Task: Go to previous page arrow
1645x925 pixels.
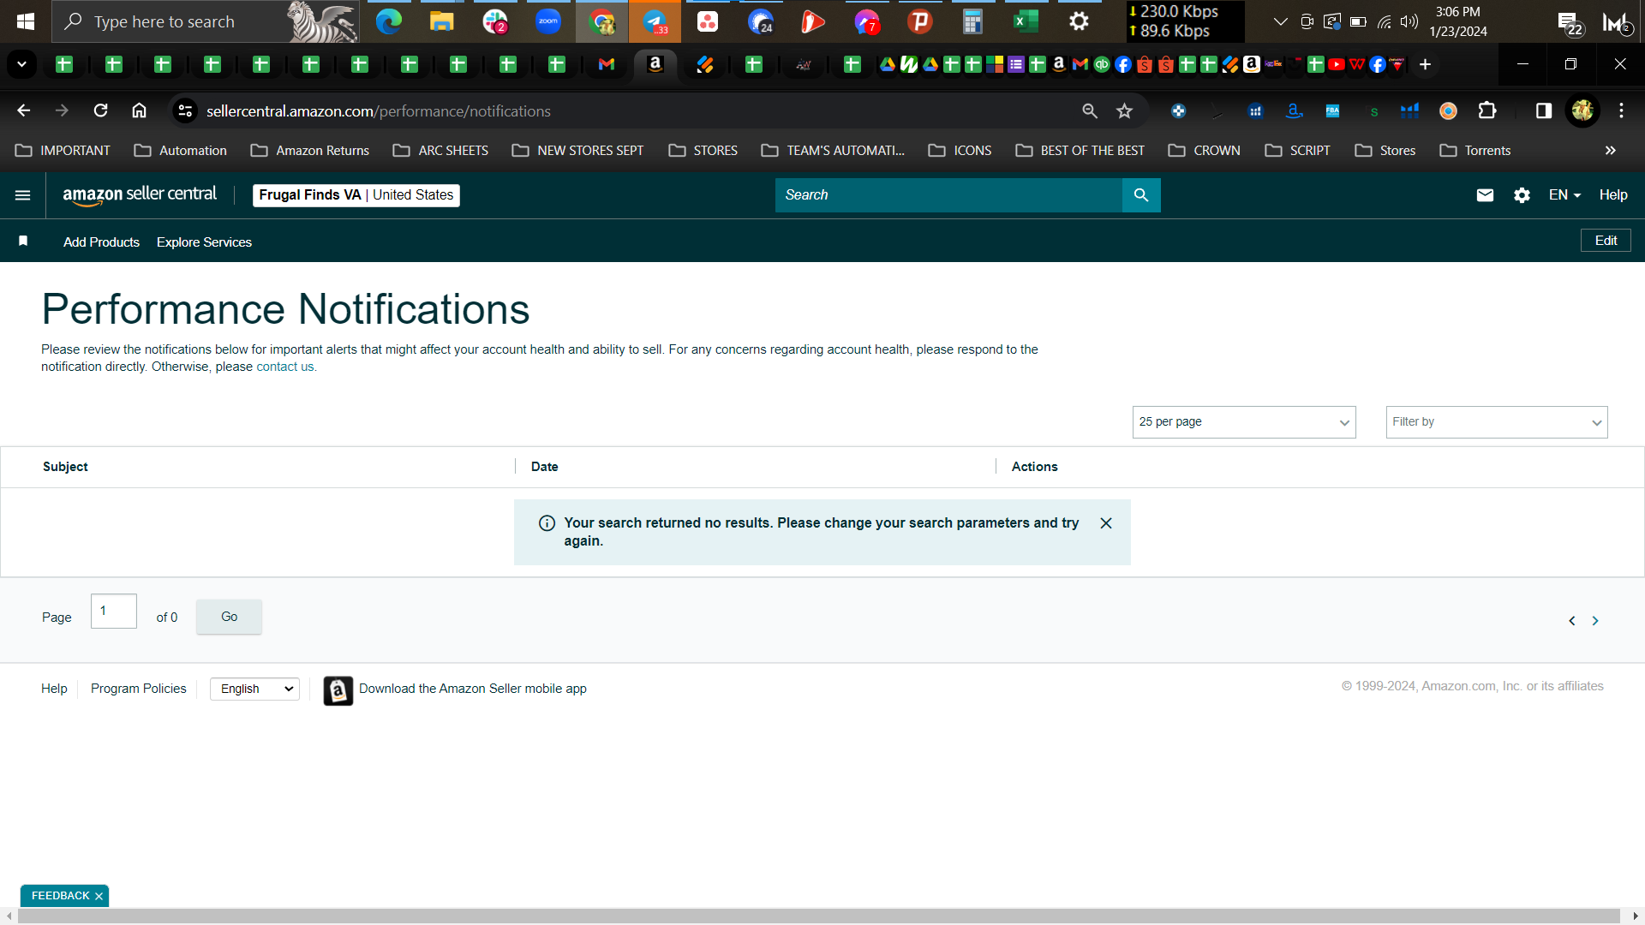Action: tap(1572, 621)
